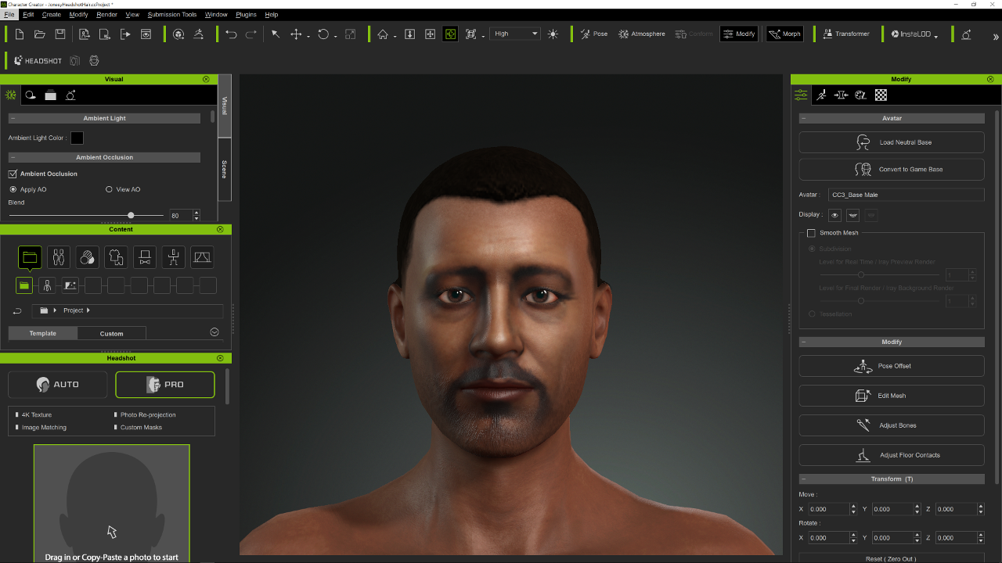
Task: Enable the Smooth Mesh checkbox
Action: point(811,233)
